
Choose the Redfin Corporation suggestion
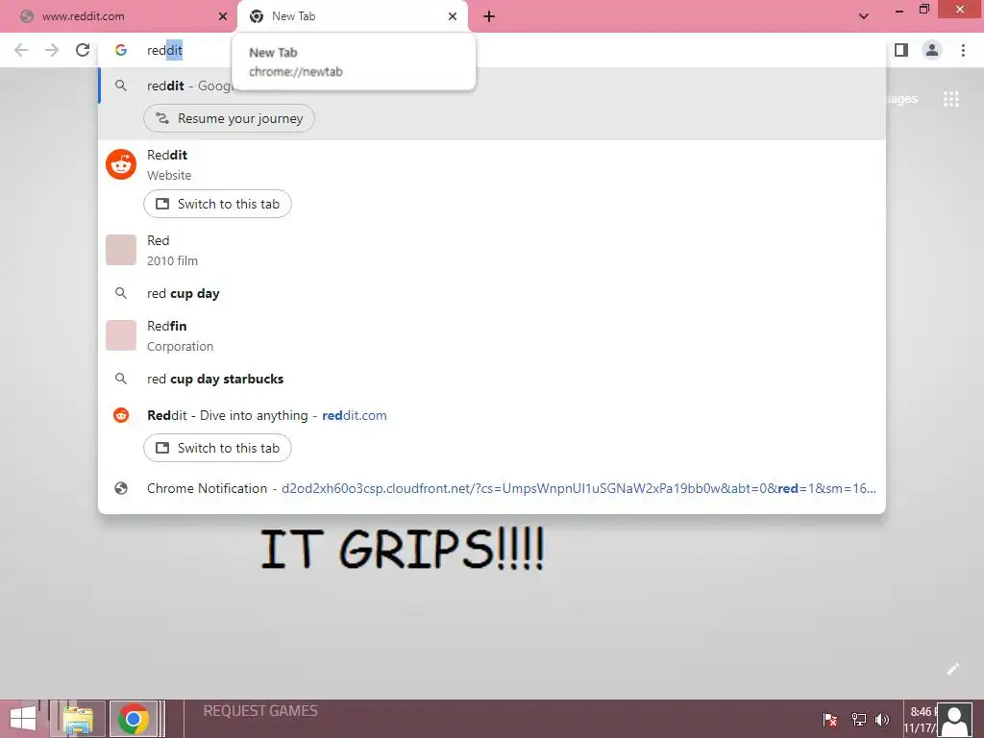point(492,335)
